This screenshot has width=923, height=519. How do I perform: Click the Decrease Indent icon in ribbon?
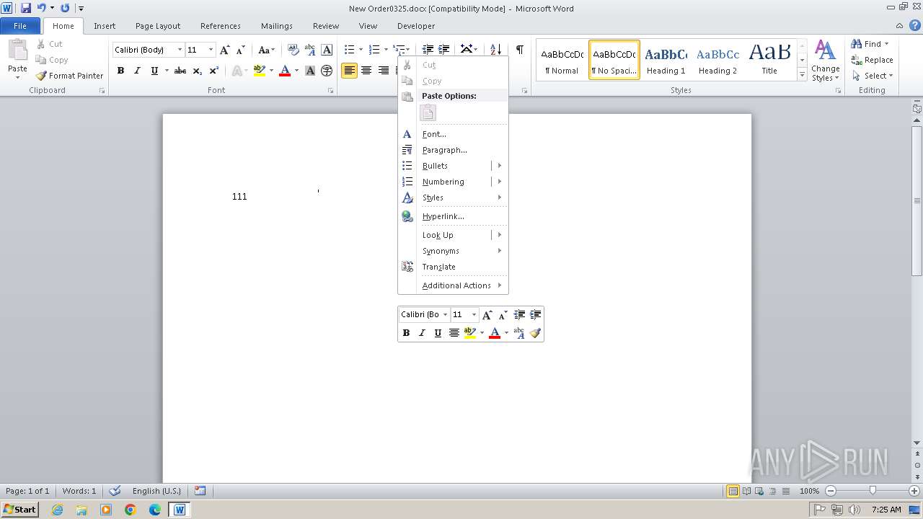428,50
